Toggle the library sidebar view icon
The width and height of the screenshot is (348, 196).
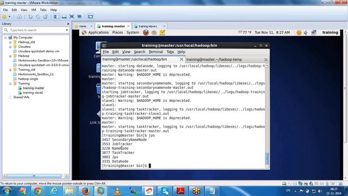tap(57, 17)
